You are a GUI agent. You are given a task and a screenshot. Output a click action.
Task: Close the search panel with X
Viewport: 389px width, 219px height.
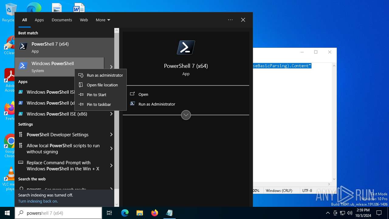pyautogui.click(x=243, y=20)
